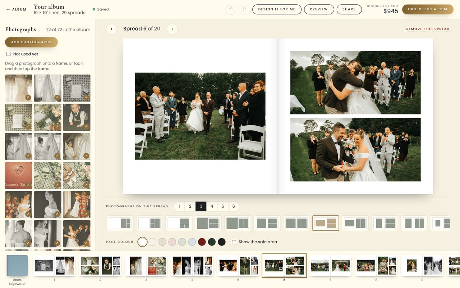
Task: Pick the baby in vest photo in sidebar
Action: 77,117
